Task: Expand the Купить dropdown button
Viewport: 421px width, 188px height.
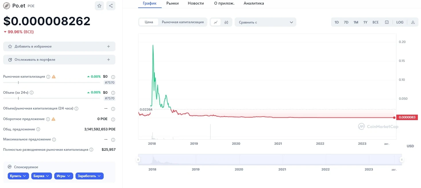Action: coord(18,176)
